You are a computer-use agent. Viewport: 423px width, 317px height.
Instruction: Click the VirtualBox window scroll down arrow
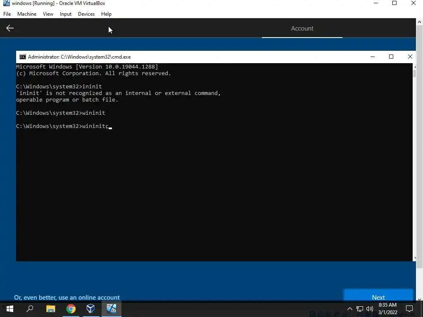pyautogui.click(x=420, y=299)
